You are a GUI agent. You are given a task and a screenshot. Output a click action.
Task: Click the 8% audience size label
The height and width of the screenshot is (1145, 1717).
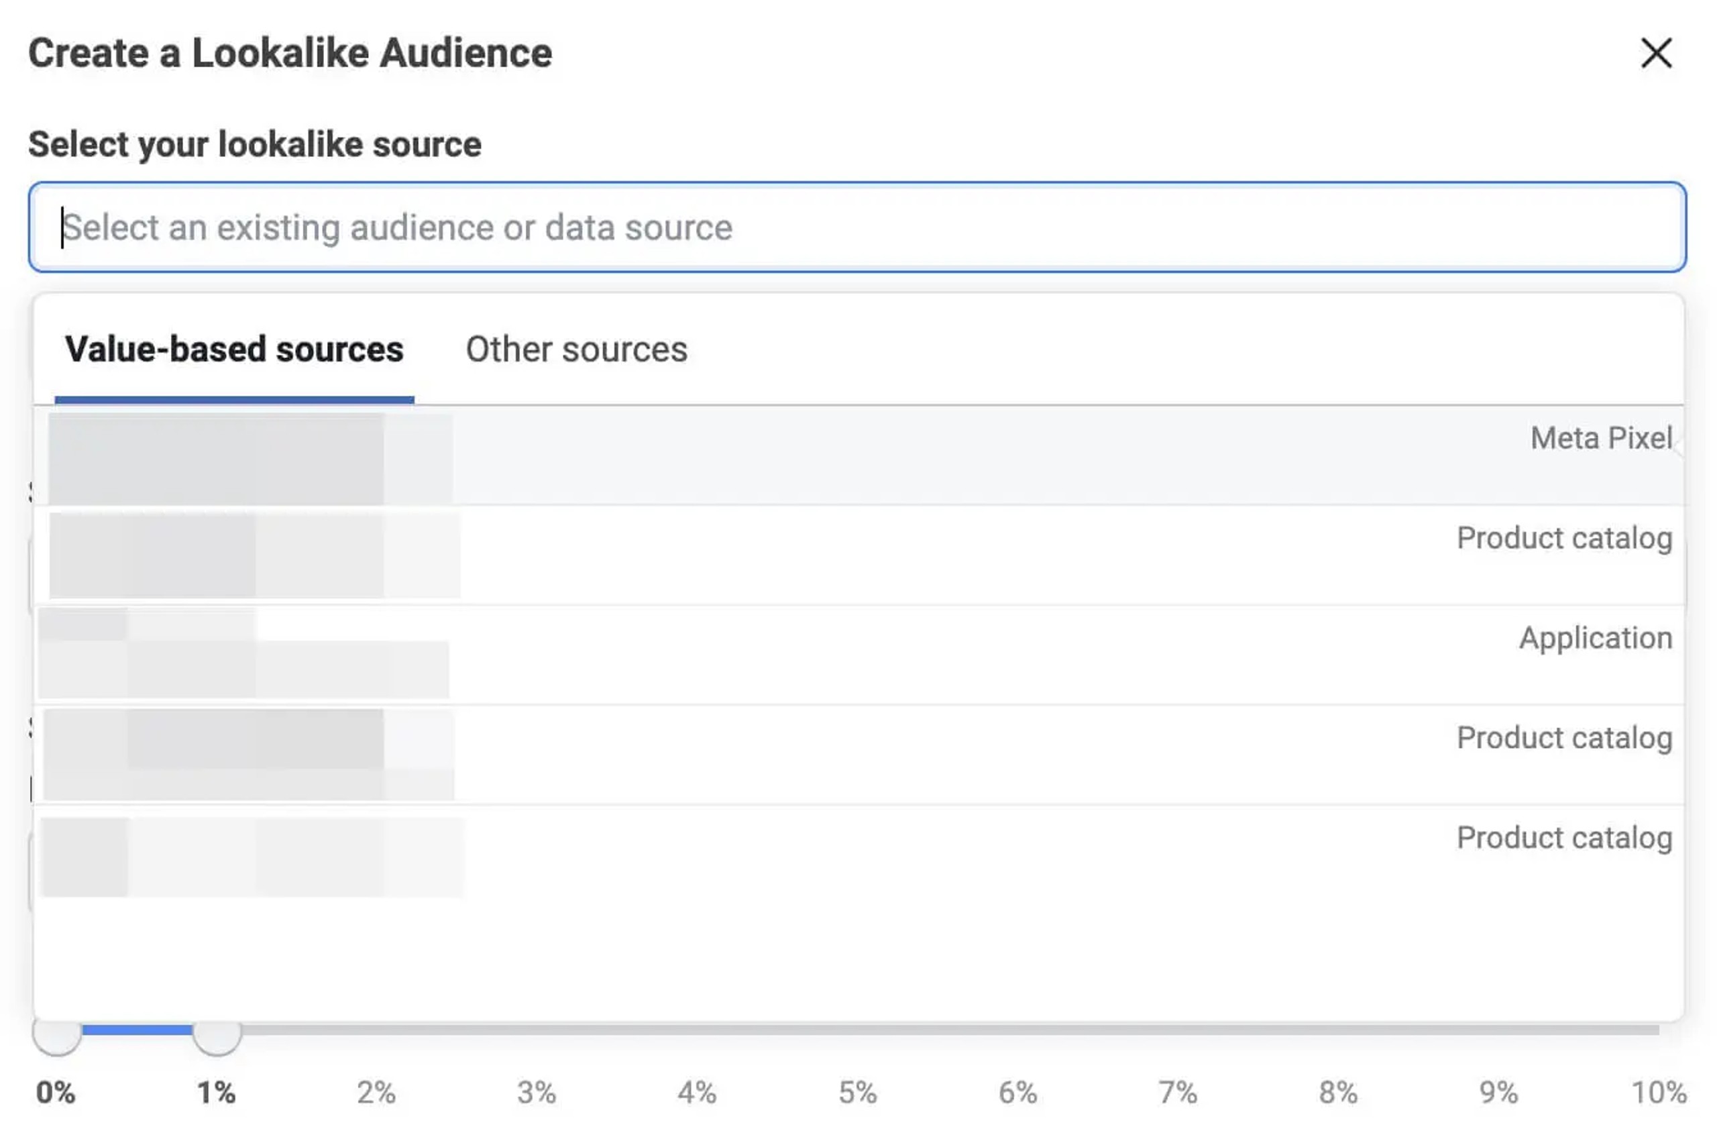tap(1338, 1093)
